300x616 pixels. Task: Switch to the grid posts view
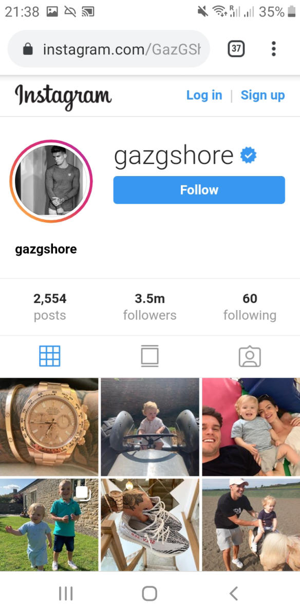tap(50, 356)
